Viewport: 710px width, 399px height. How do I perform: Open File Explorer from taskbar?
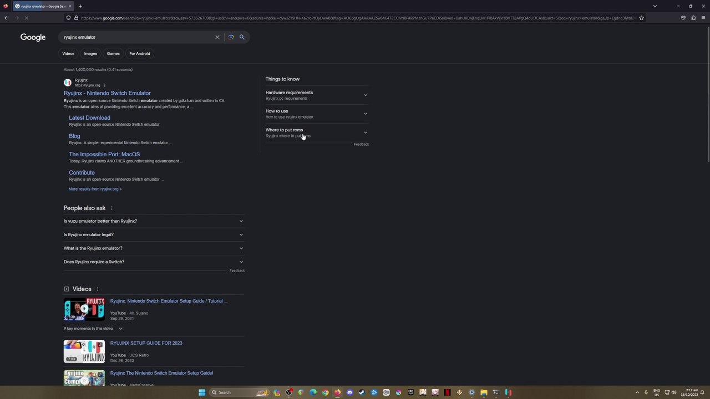(x=484, y=392)
